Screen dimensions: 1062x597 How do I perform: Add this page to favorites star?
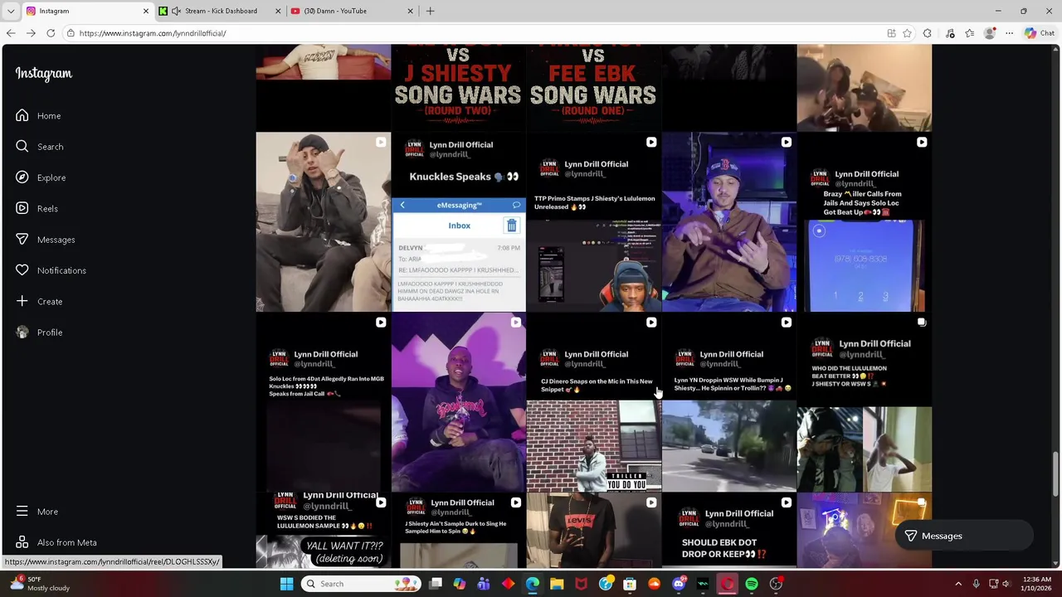pyautogui.click(x=907, y=33)
